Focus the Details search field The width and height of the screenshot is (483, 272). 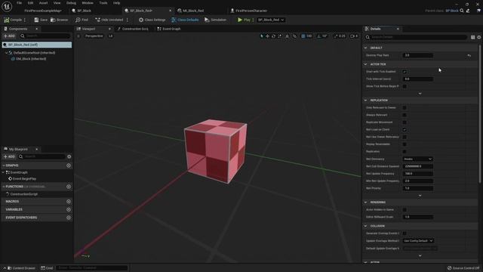416,37
